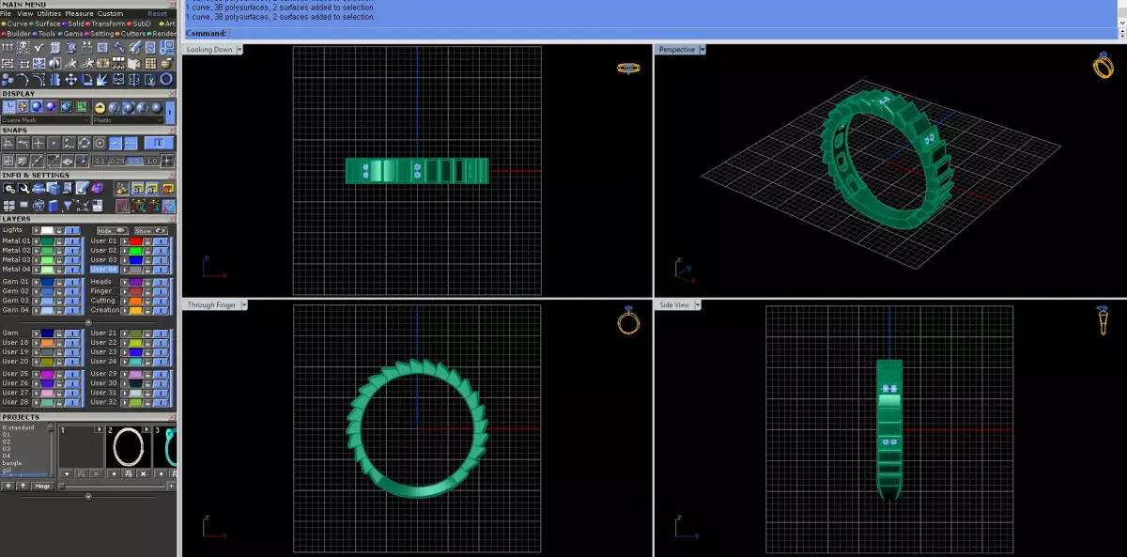Viewport: 1127px width, 557px height.
Task: Click project thumbnail 2 with white ring
Action: click(x=129, y=446)
